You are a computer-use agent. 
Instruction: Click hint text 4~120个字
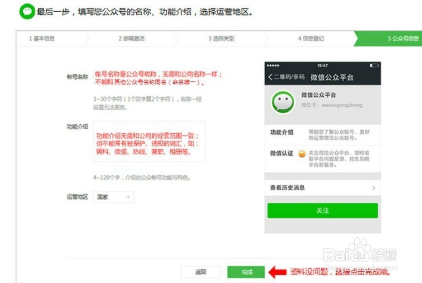142,177
